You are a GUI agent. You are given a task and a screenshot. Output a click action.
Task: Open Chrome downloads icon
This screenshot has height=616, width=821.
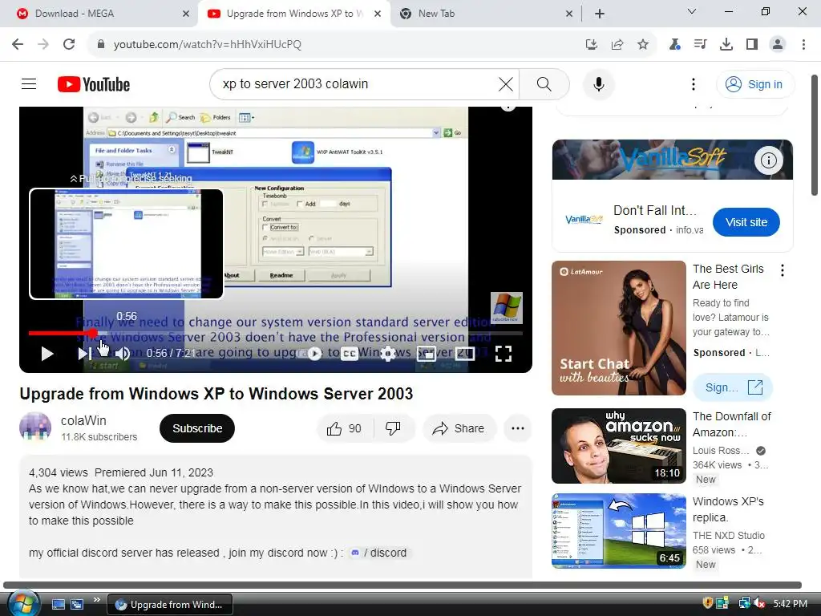tap(726, 45)
